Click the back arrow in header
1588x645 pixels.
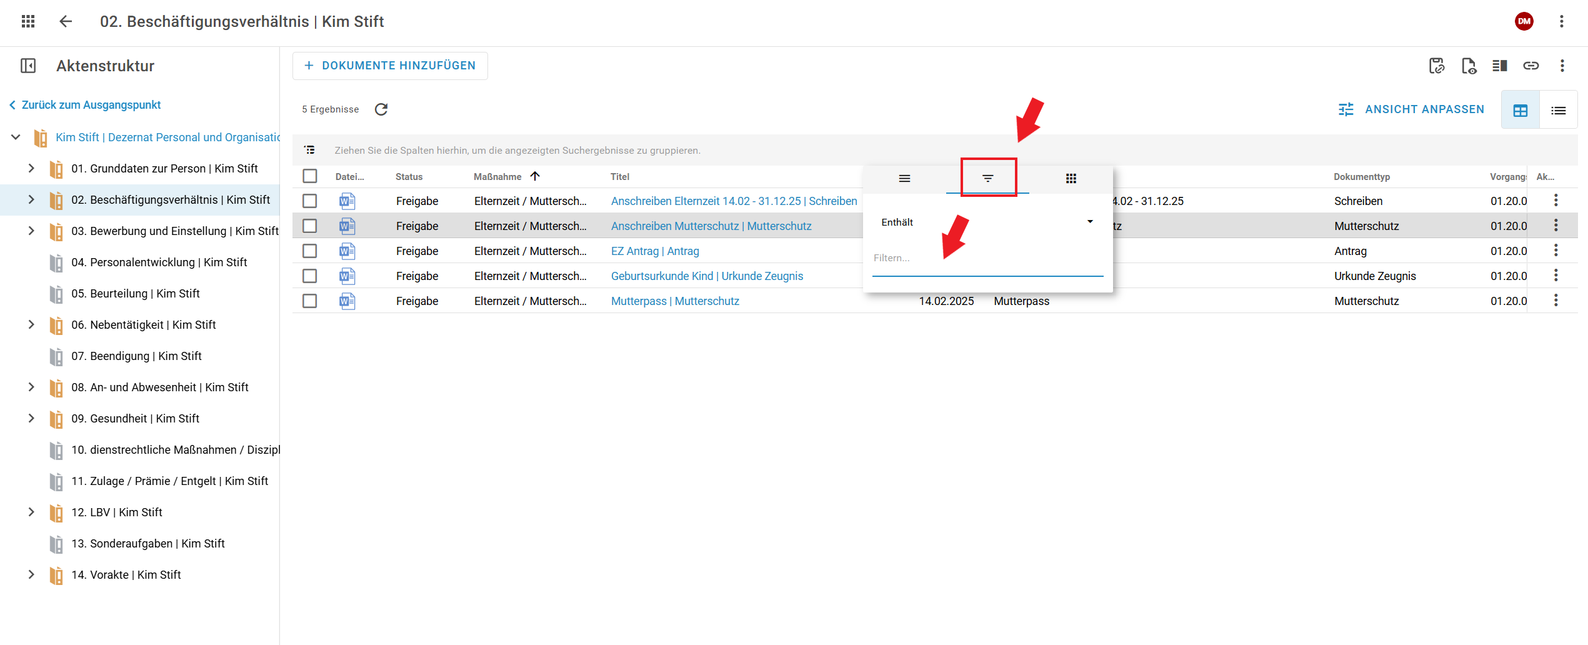(x=66, y=21)
